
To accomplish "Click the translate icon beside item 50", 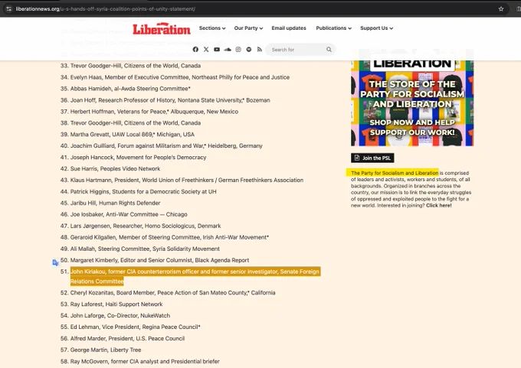I will (55, 263).
